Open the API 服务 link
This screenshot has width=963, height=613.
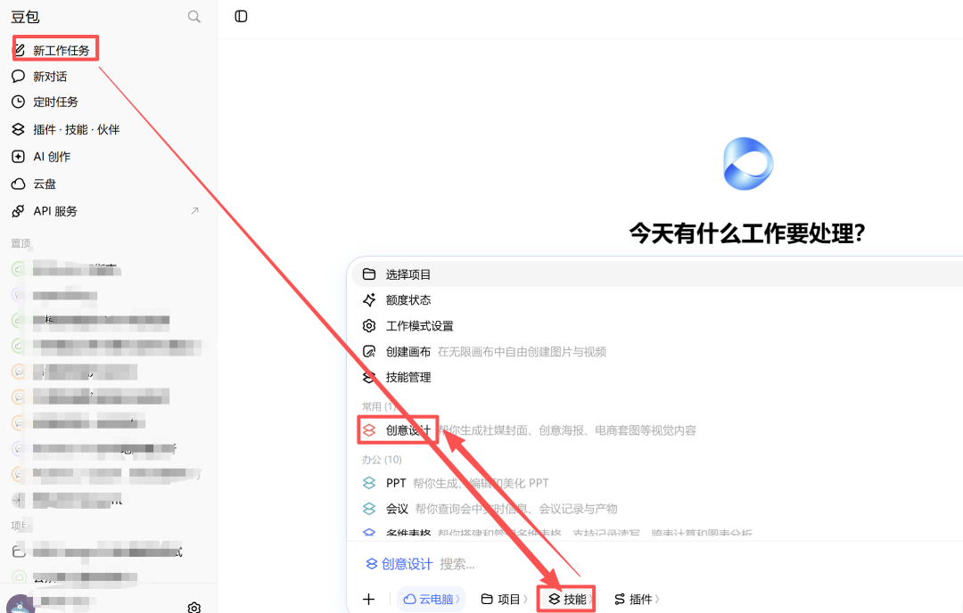tap(55, 211)
